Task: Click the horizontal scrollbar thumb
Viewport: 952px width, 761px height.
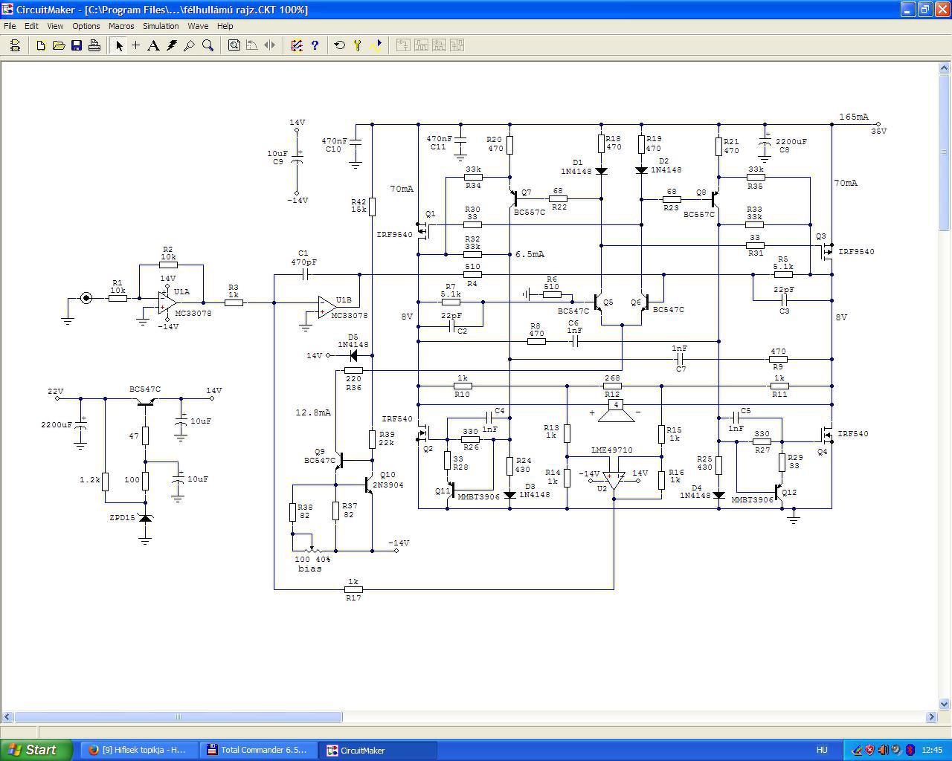Action: pyautogui.click(x=178, y=717)
